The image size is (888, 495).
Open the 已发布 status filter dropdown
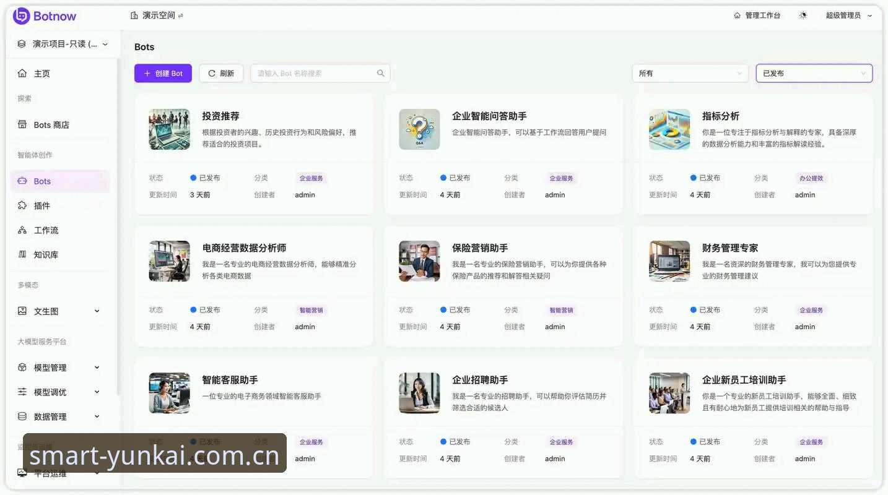point(814,73)
